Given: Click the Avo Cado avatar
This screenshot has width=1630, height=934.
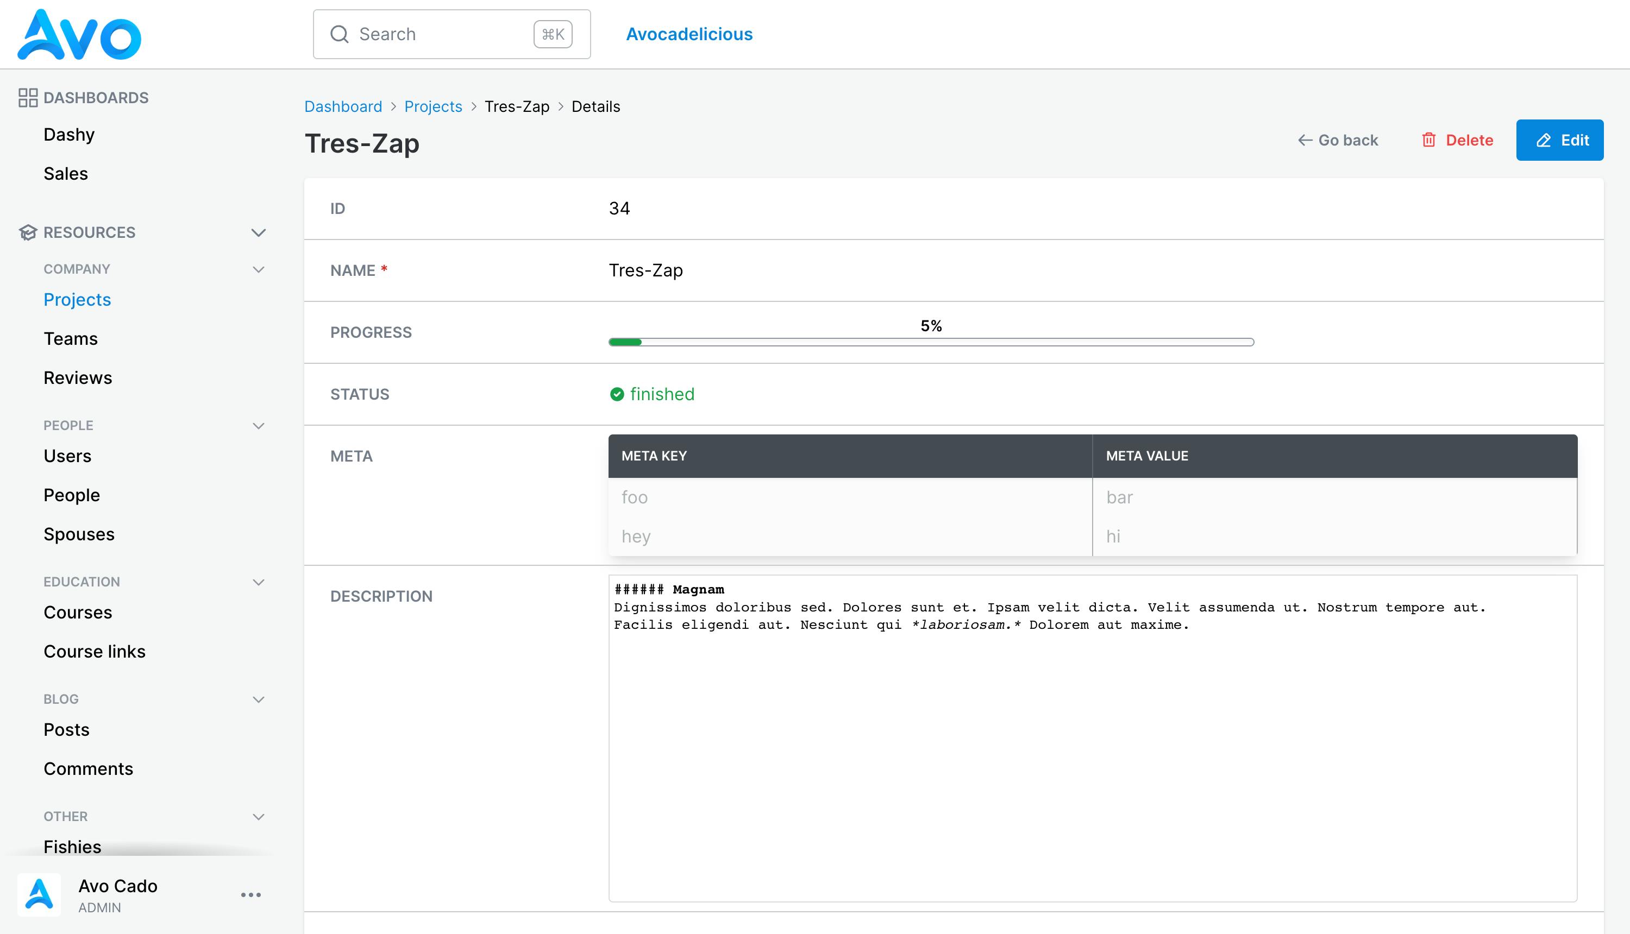Looking at the screenshot, I should [x=39, y=895].
